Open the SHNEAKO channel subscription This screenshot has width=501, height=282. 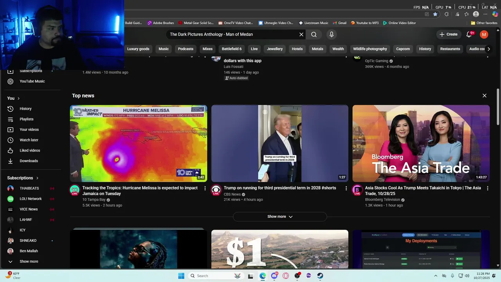pyautogui.click(x=28, y=240)
